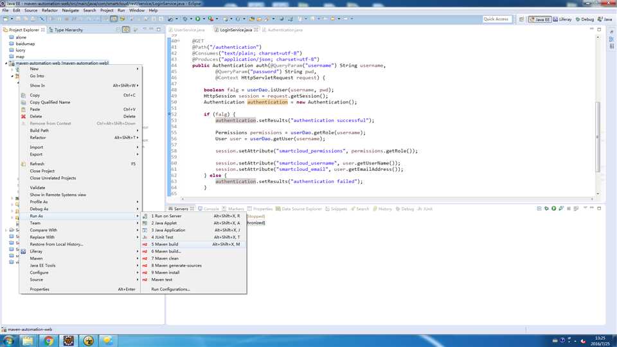This screenshot has height=347, width=617.
Task: Choose 6 Maven build... entry
Action: (194, 251)
